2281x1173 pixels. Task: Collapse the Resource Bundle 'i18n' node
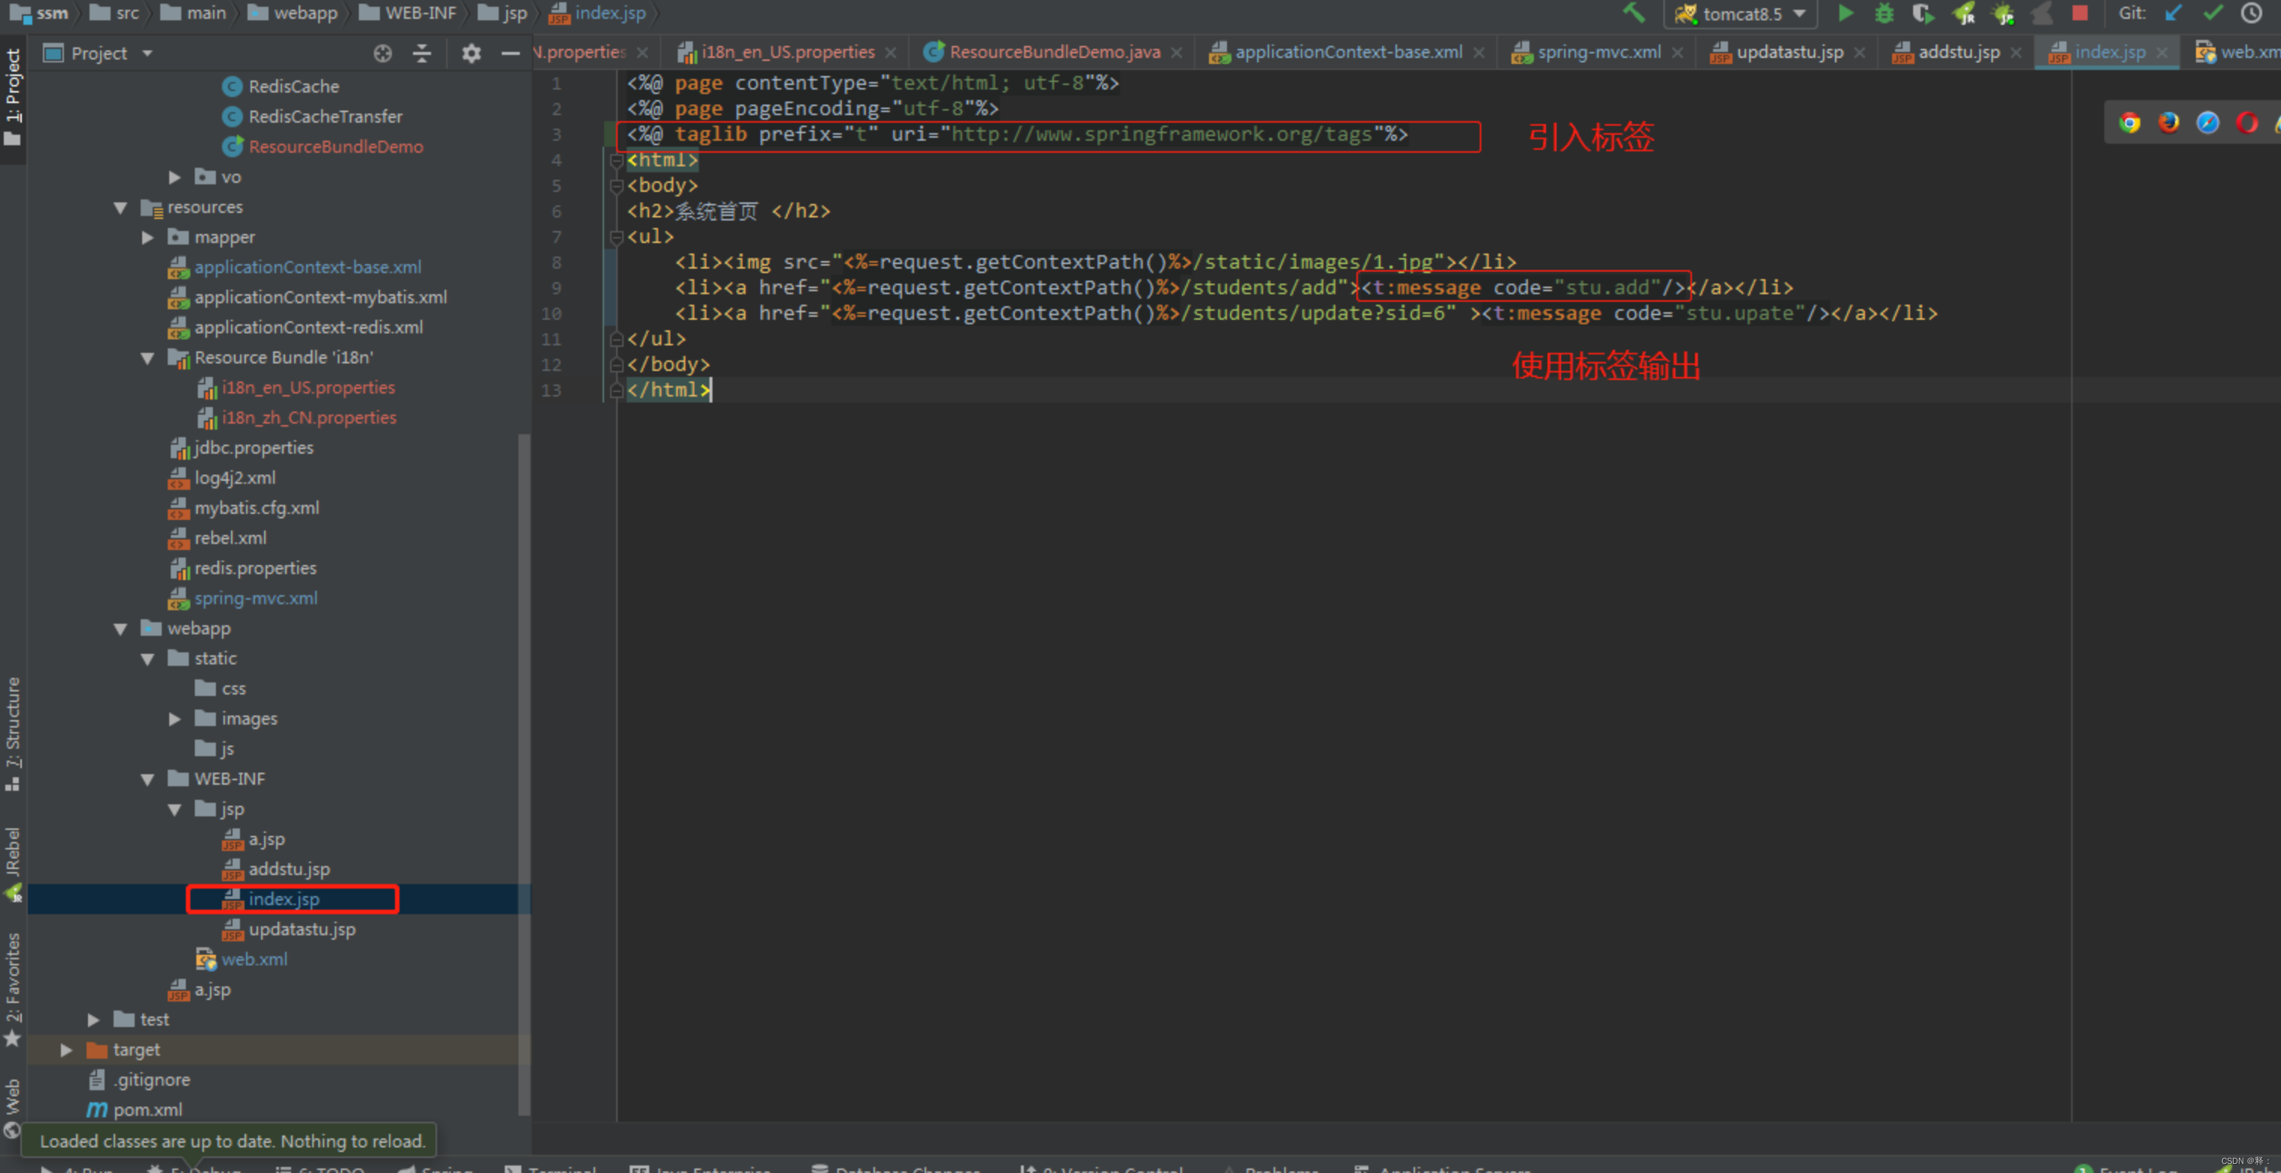click(x=147, y=357)
